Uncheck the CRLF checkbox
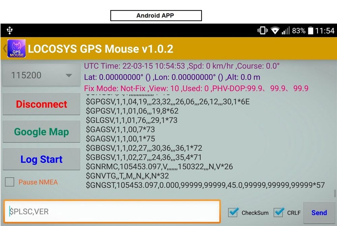 [x=278, y=212]
